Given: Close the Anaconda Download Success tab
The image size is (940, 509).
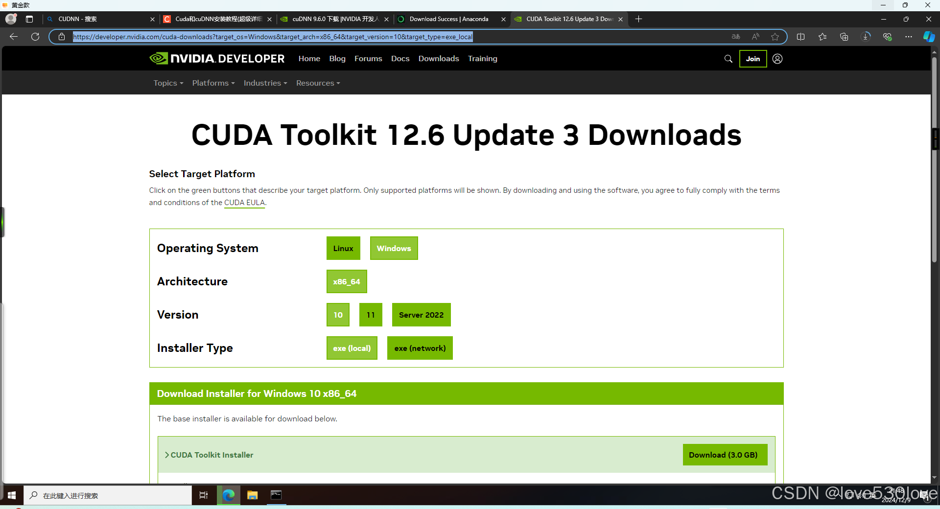Looking at the screenshot, I should (x=503, y=19).
